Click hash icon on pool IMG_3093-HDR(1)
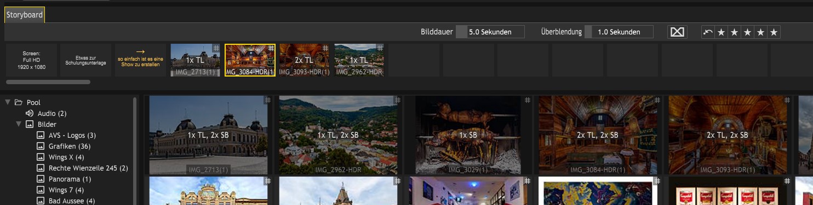 tap(787, 100)
